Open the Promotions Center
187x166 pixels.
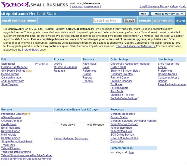point(13,114)
